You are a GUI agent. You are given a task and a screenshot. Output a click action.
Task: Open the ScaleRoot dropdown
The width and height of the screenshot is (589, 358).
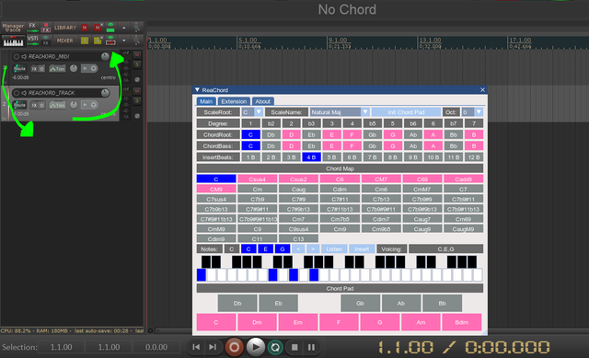tap(251, 112)
